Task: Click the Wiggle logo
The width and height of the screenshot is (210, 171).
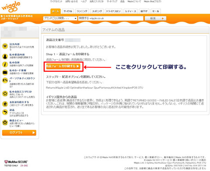Action: pos(11,7)
